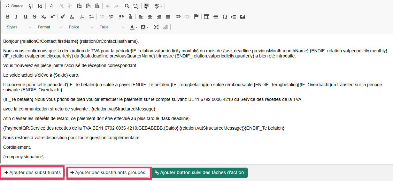
Task: Click the {relationOrContact.firstName} placeholder
Action: click(x=49, y=41)
